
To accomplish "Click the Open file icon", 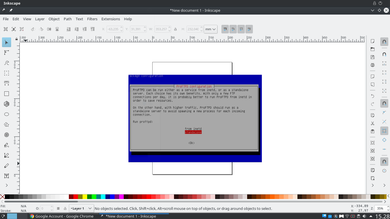I will [373, 49].
